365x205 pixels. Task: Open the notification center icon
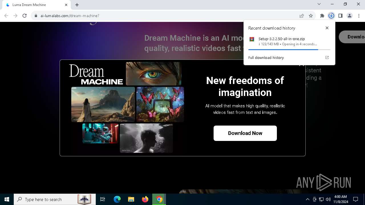tap(356, 199)
